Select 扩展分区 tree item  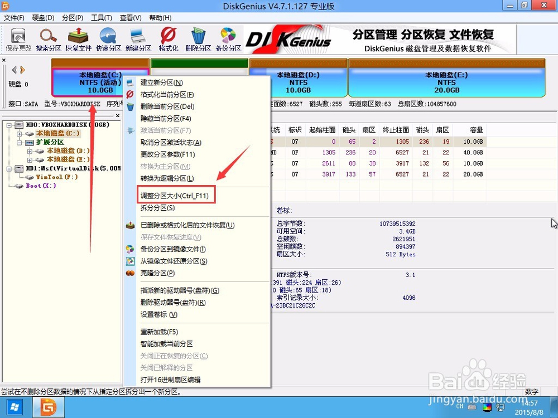50,142
